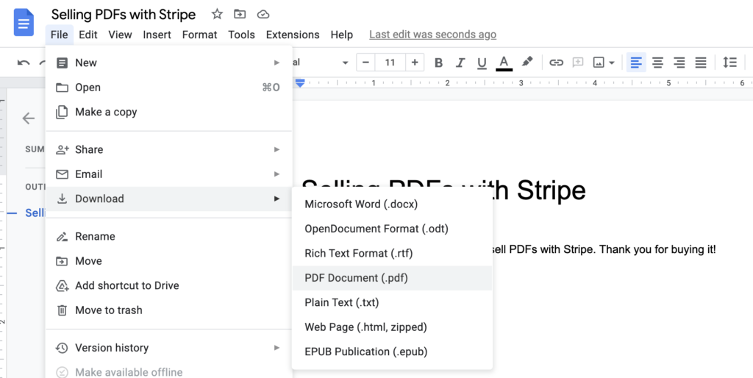The width and height of the screenshot is (753, 378).
Task: Download as Microsoft Word (.docx)
Action: tap(392, 204)
